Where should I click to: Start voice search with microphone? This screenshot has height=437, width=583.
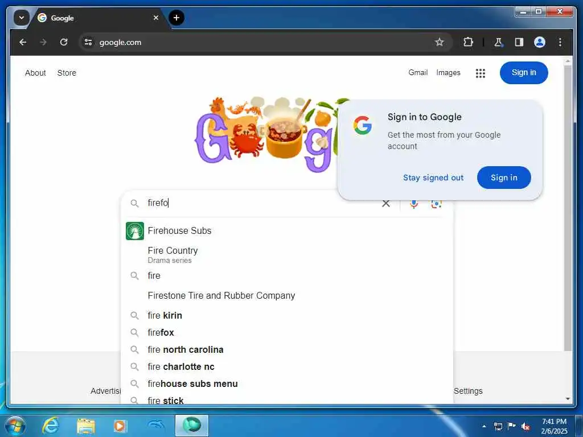[x=414, y=203]
